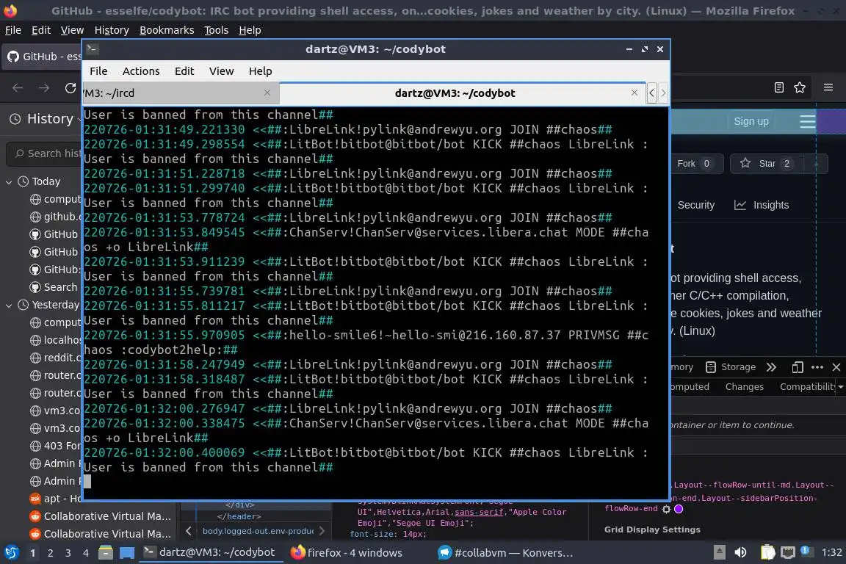Image resolution: width=846 pixels, height=564 pixels.
Task: Click Firefox's forward navigation arrow
Action: 44,88
